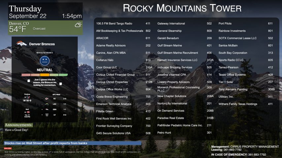Open the Stocks rise on Wall Street headline
Screen dimensions: 282x158
pyautogui.click(x=46, y=144)
